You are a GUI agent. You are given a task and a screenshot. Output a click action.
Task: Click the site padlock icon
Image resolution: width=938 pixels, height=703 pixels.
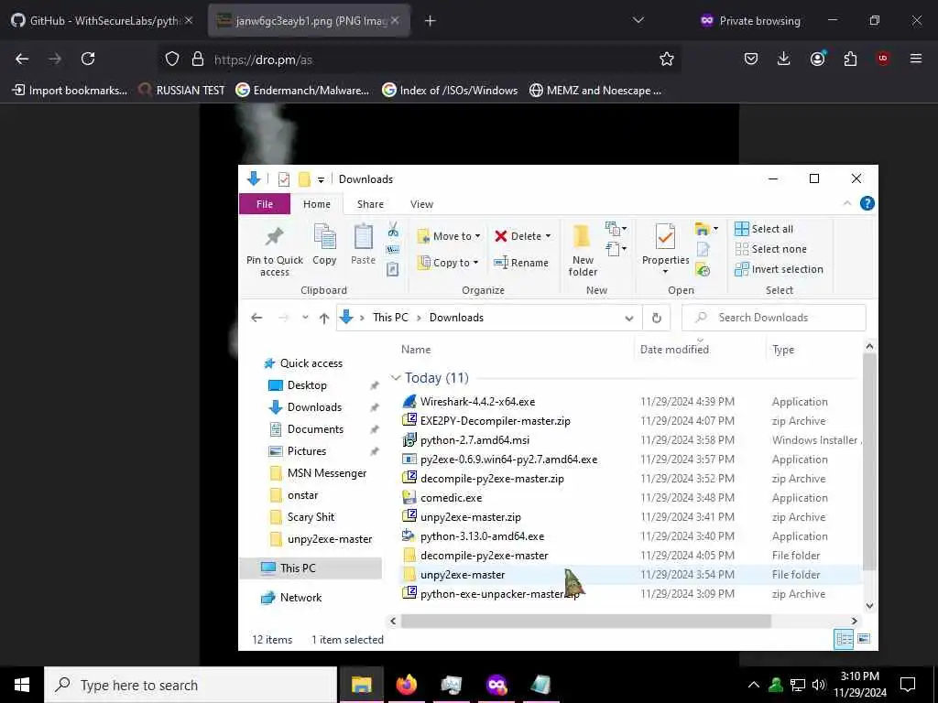pyautogui.click(x=198, y=59)
